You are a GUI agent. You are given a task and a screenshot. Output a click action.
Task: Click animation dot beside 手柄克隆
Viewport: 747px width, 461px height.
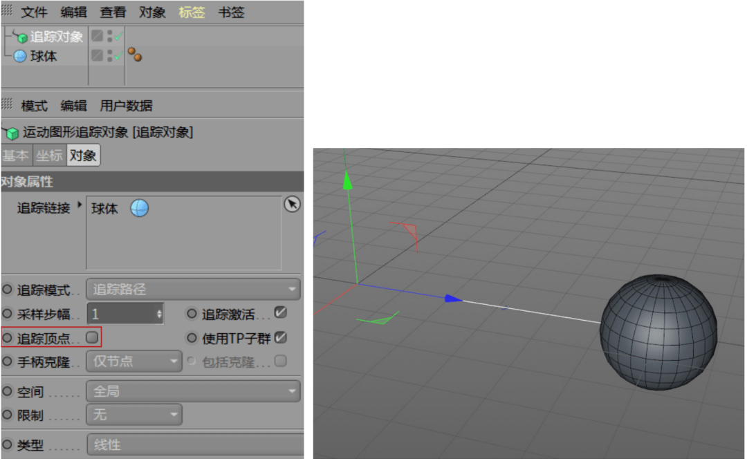[7, 361]
